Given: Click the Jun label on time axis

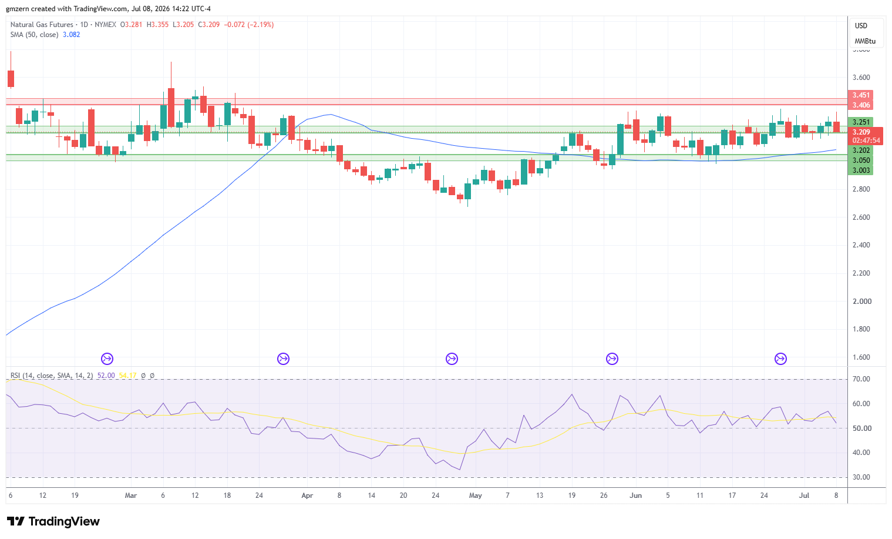Looking at the screenshot, I should 635,496.
